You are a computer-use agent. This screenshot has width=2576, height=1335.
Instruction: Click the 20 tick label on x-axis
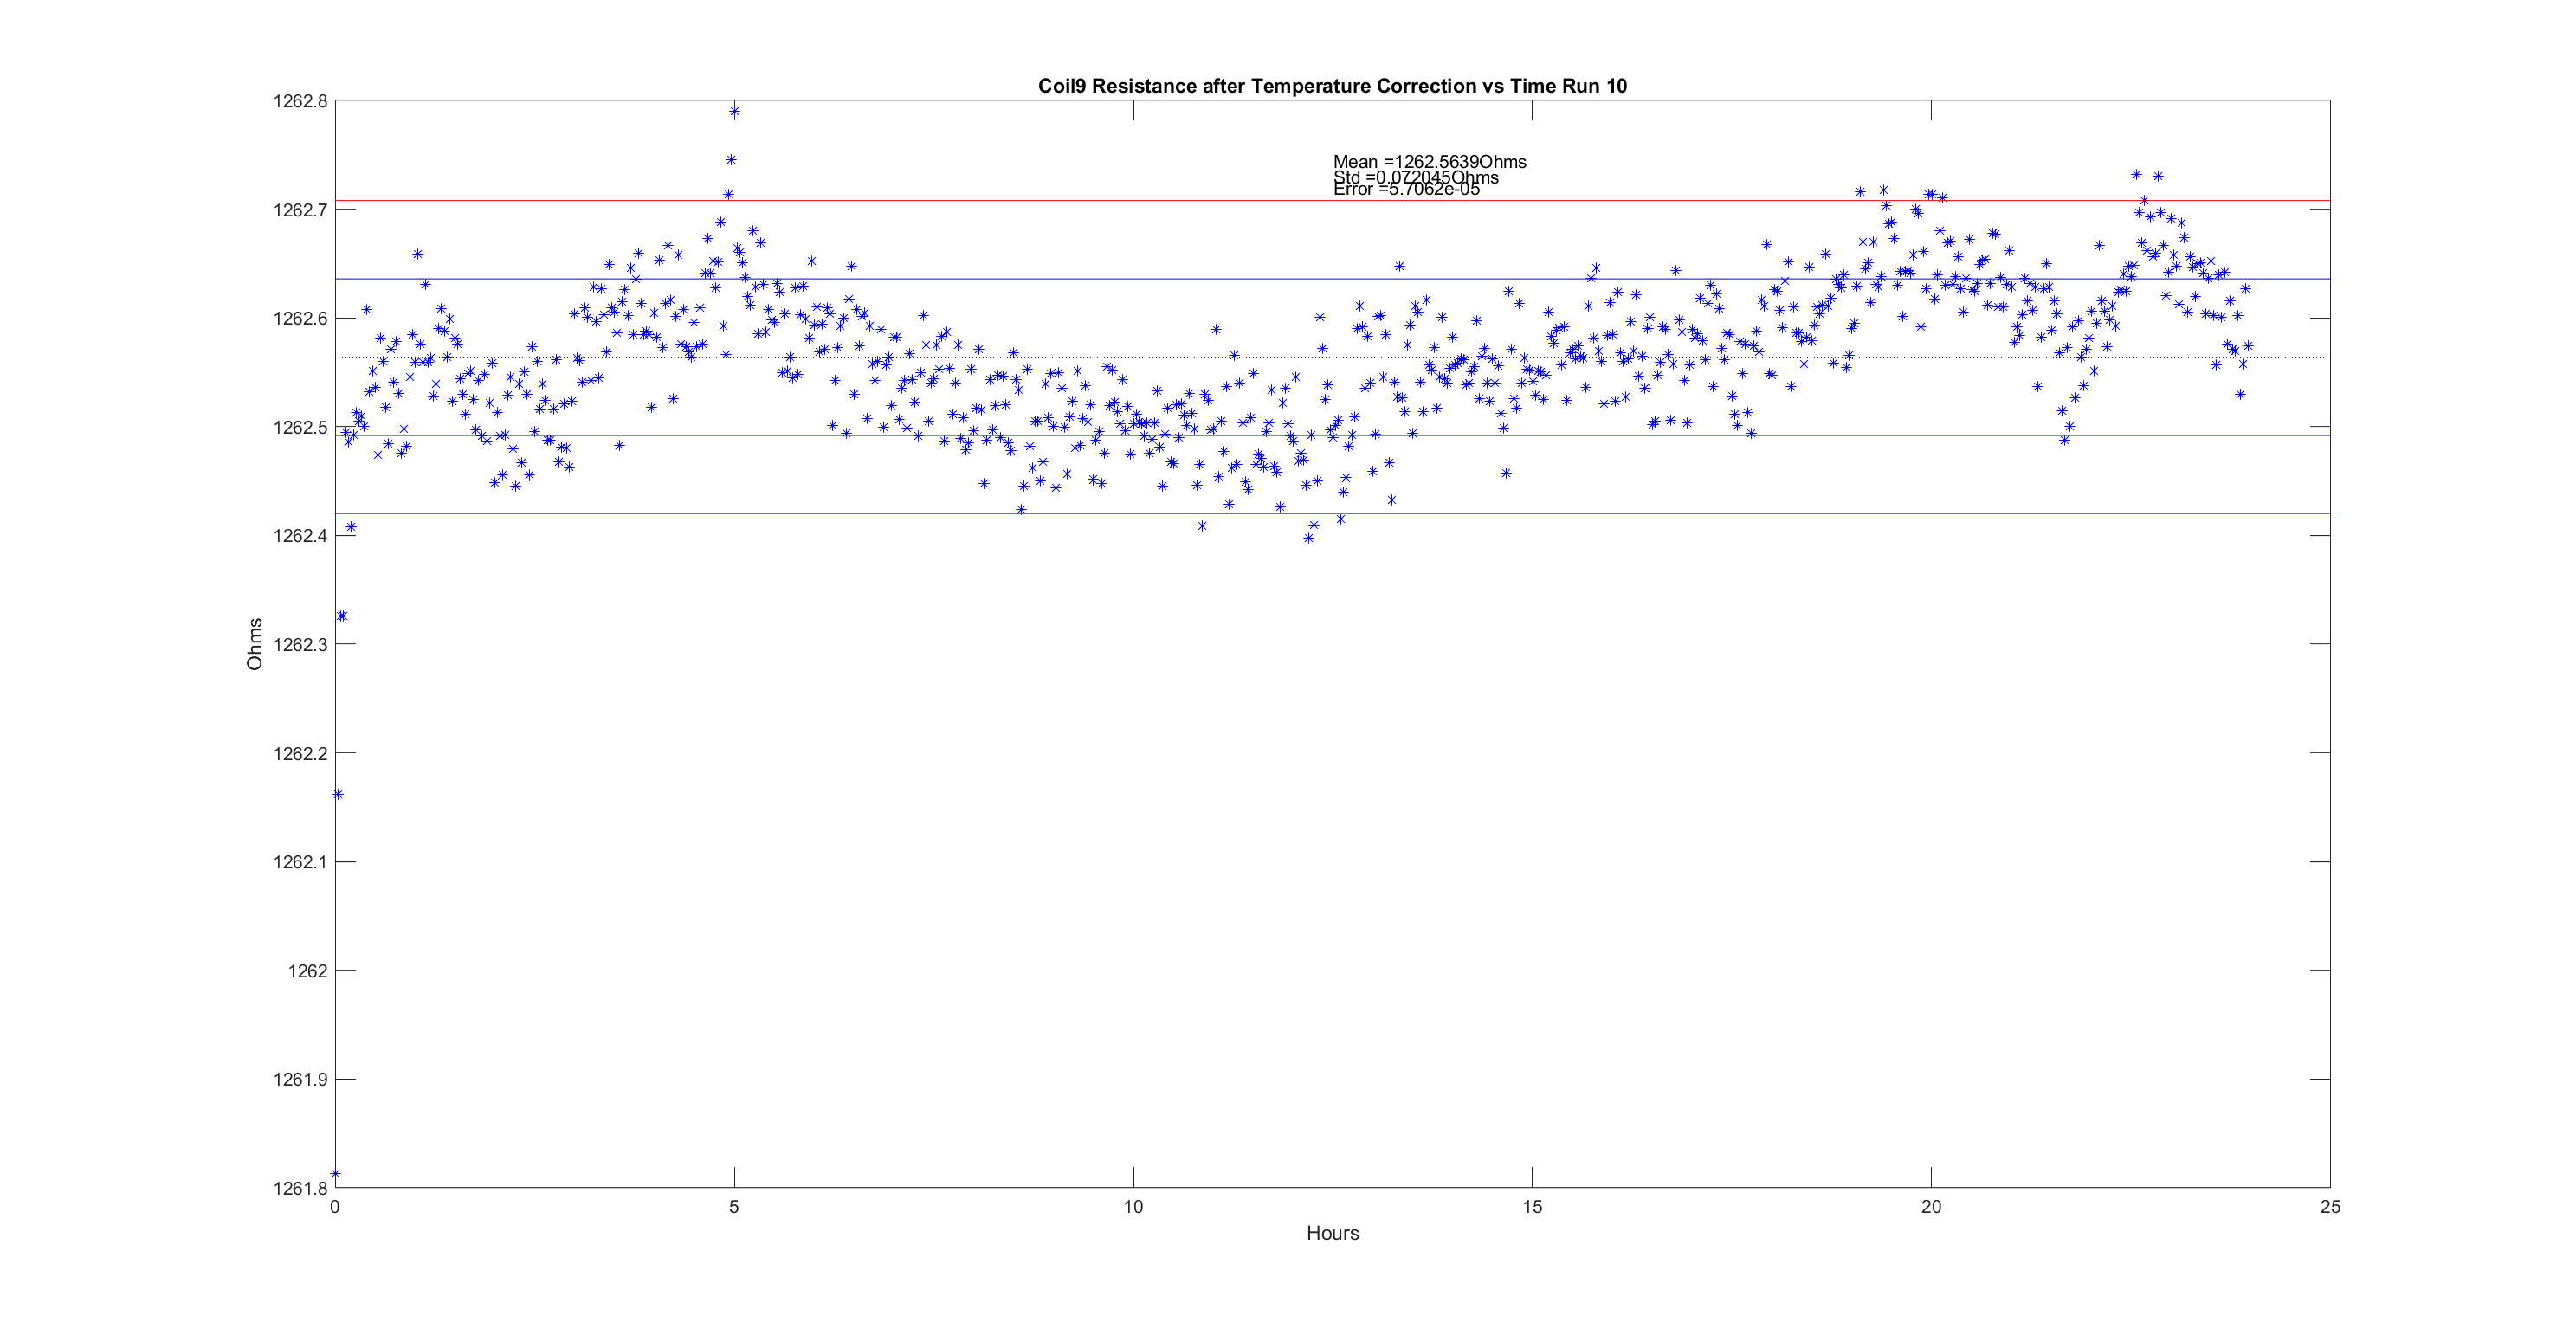click(x=1931, y=1207)
